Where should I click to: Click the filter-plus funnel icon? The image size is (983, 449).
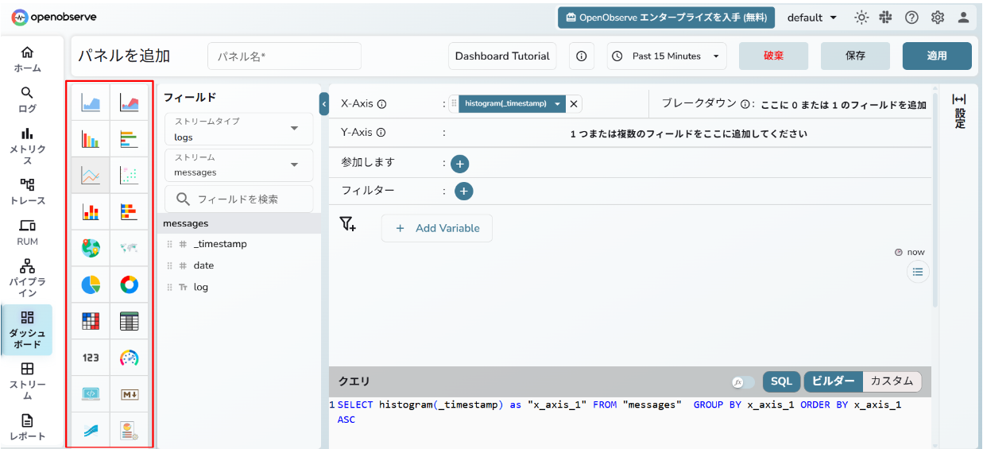coord(348,224)
